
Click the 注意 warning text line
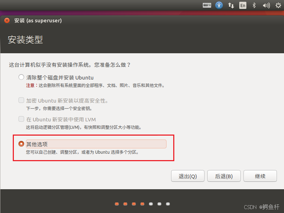click(x=95, y=86)
